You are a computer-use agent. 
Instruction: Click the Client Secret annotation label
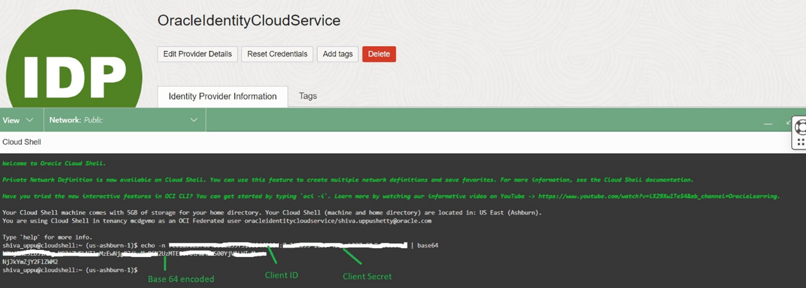coord(367,276)
